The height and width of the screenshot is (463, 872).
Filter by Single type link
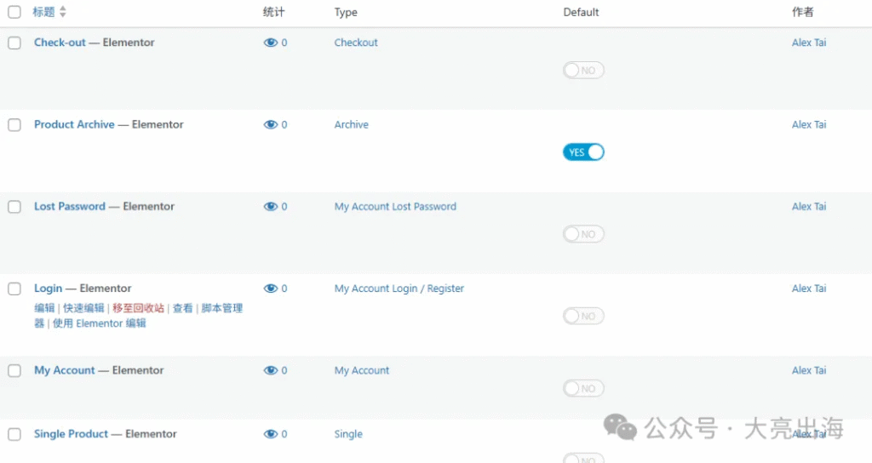[348, 434]
